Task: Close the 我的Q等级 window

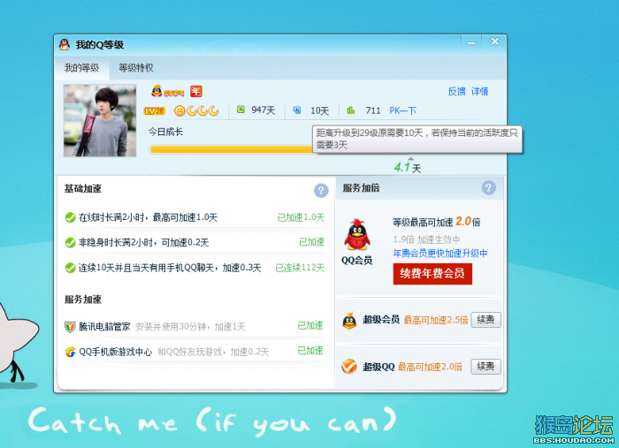Action: pyautogui.click(x=494, y=42)
